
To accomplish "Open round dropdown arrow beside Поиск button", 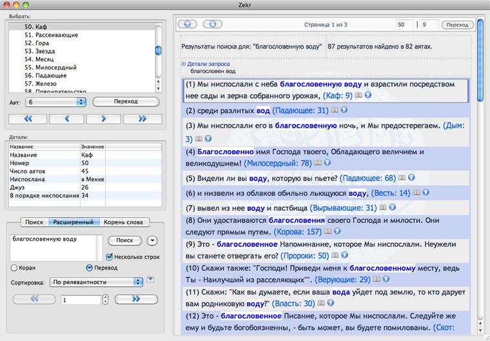I will [x=152, y=240].
